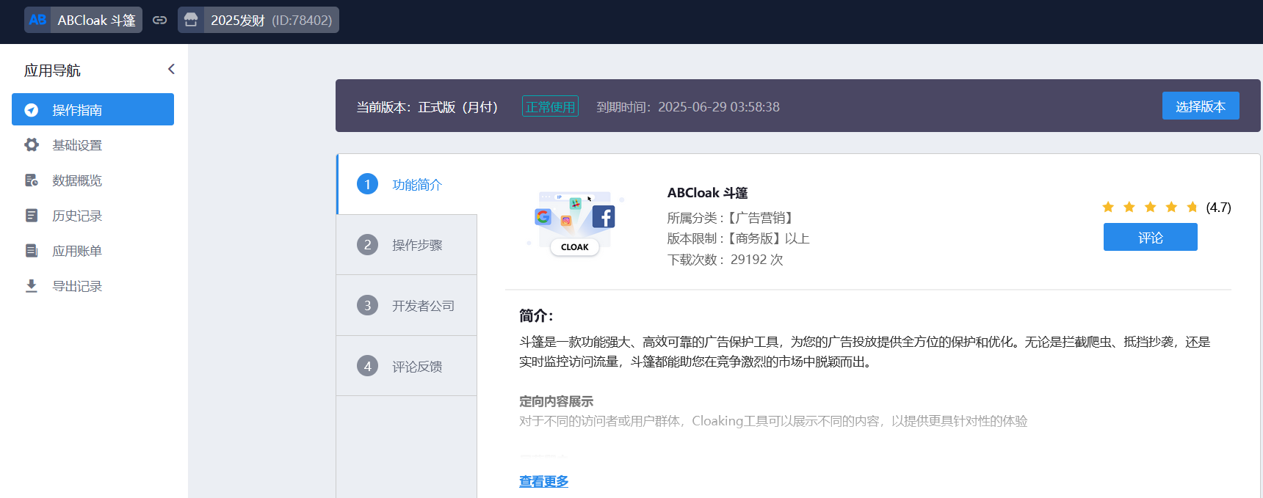Click the 应用账单 bill icon
The image size is (1263, 498).
32,251
